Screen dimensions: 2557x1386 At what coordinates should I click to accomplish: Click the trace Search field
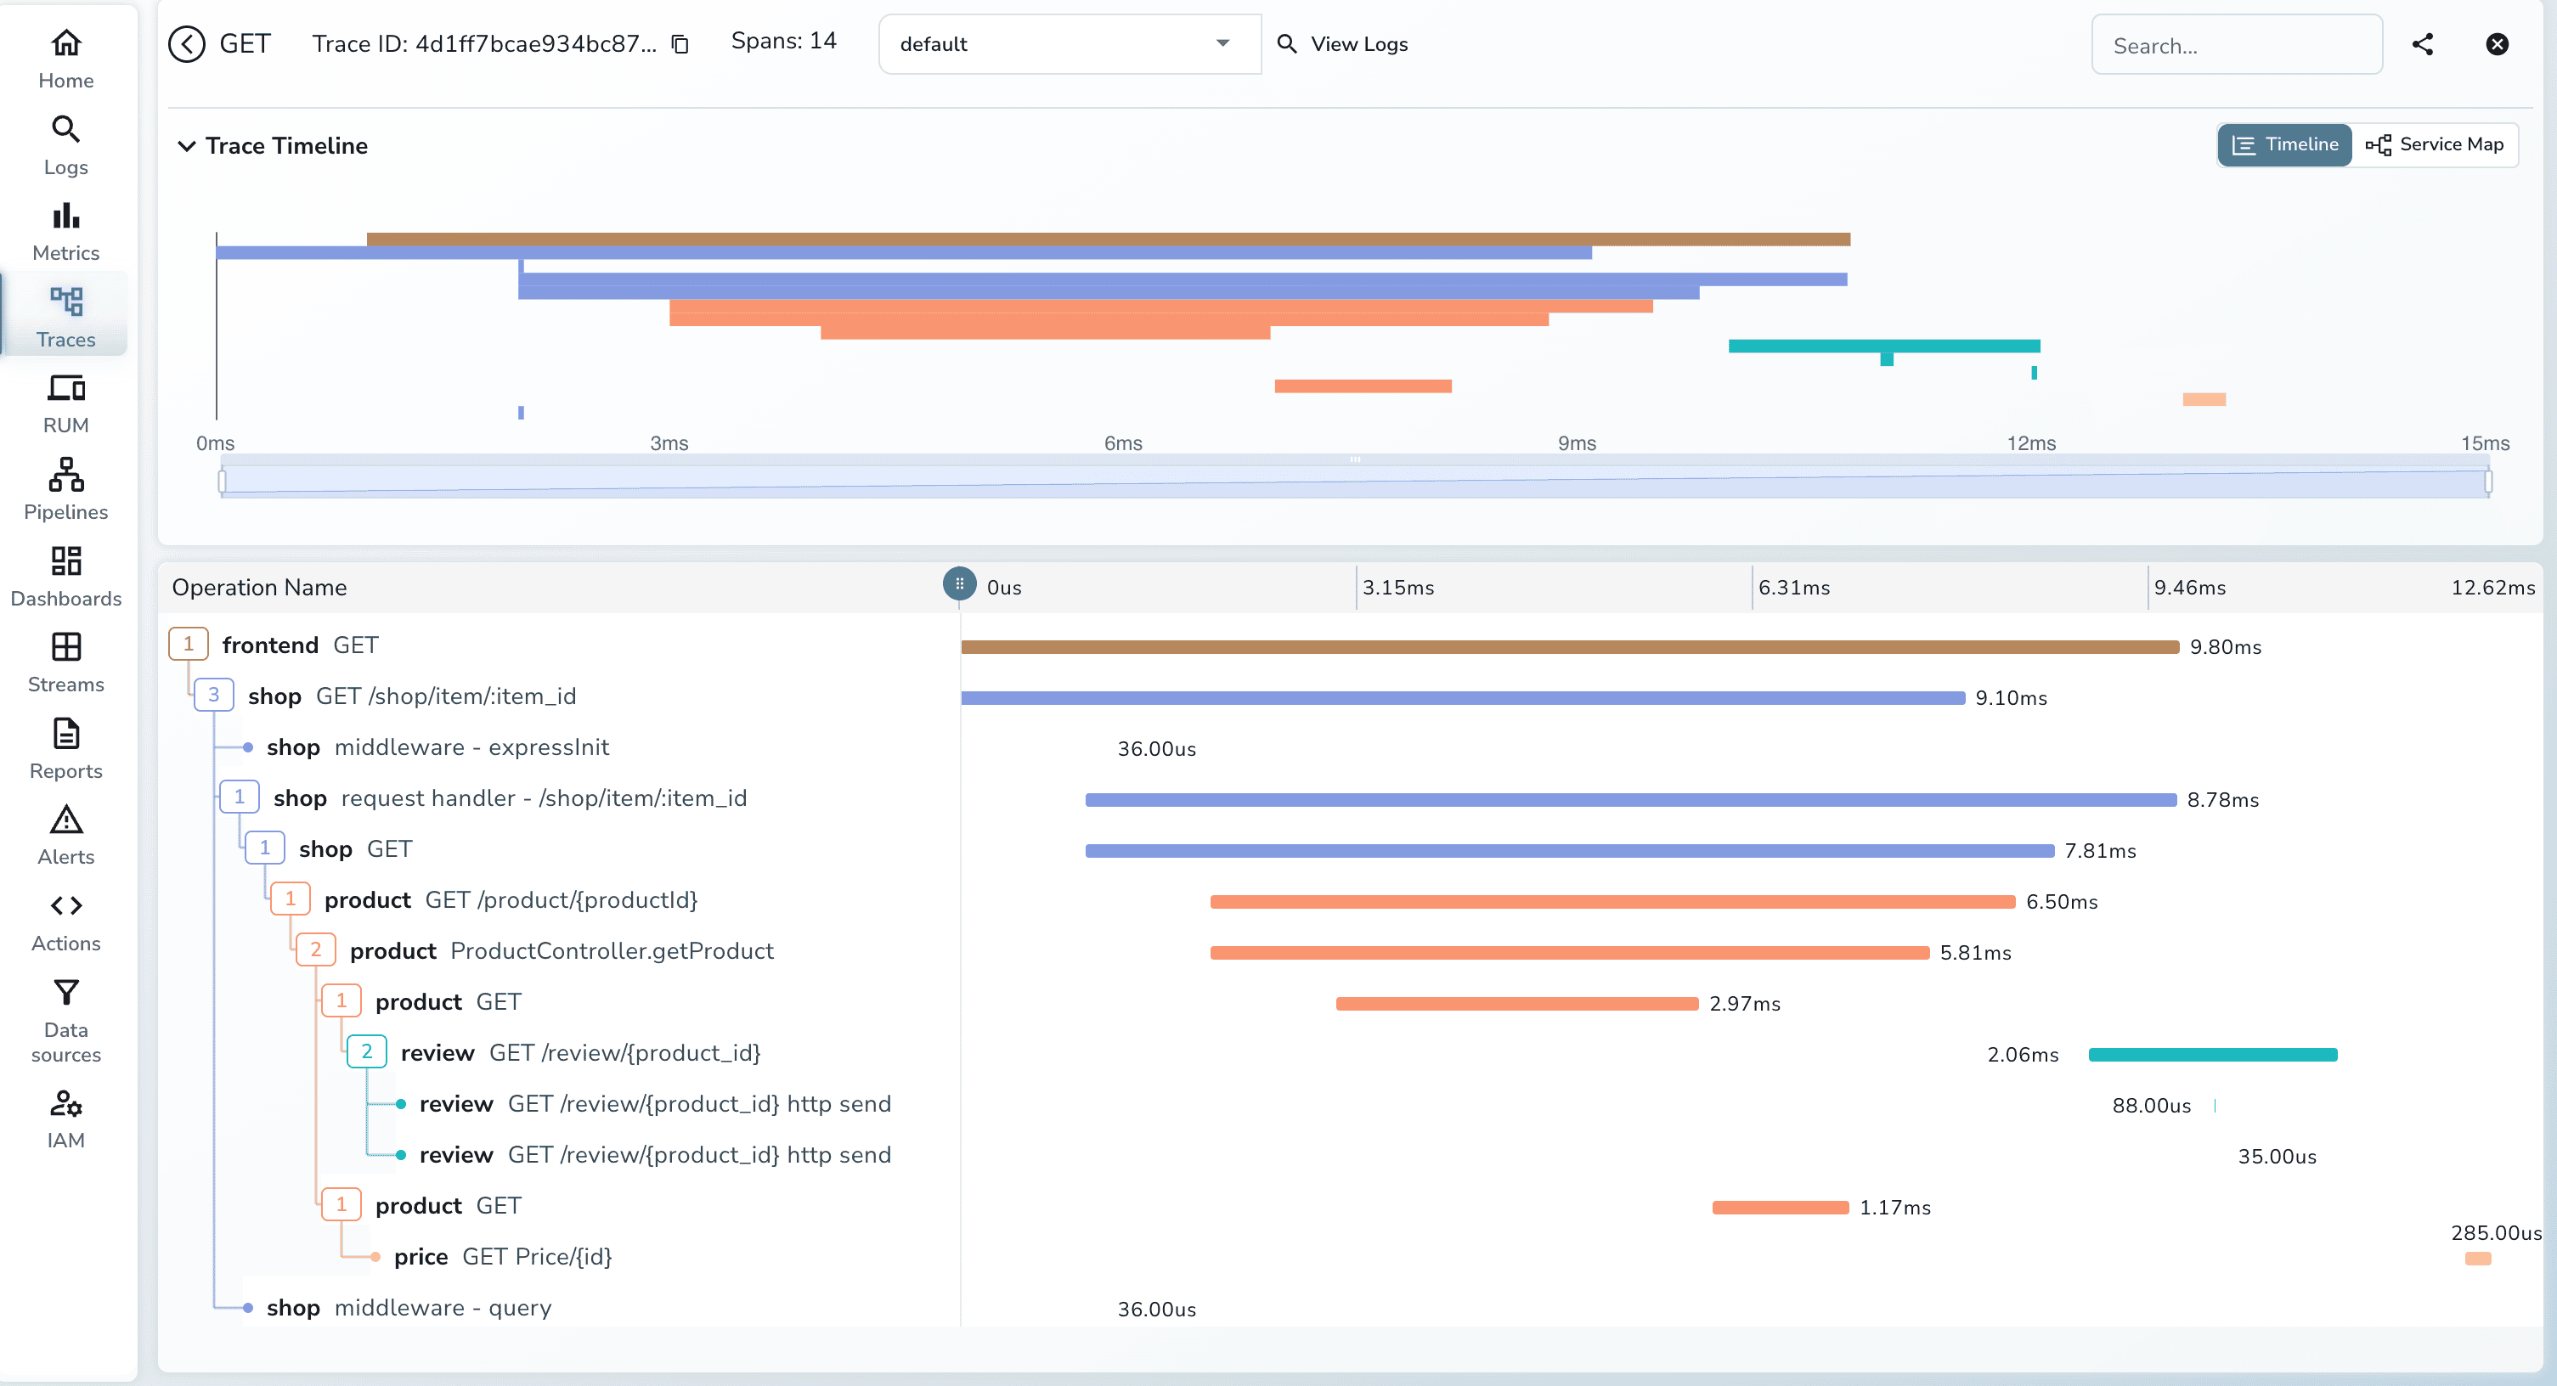(x=2235, y=46)
